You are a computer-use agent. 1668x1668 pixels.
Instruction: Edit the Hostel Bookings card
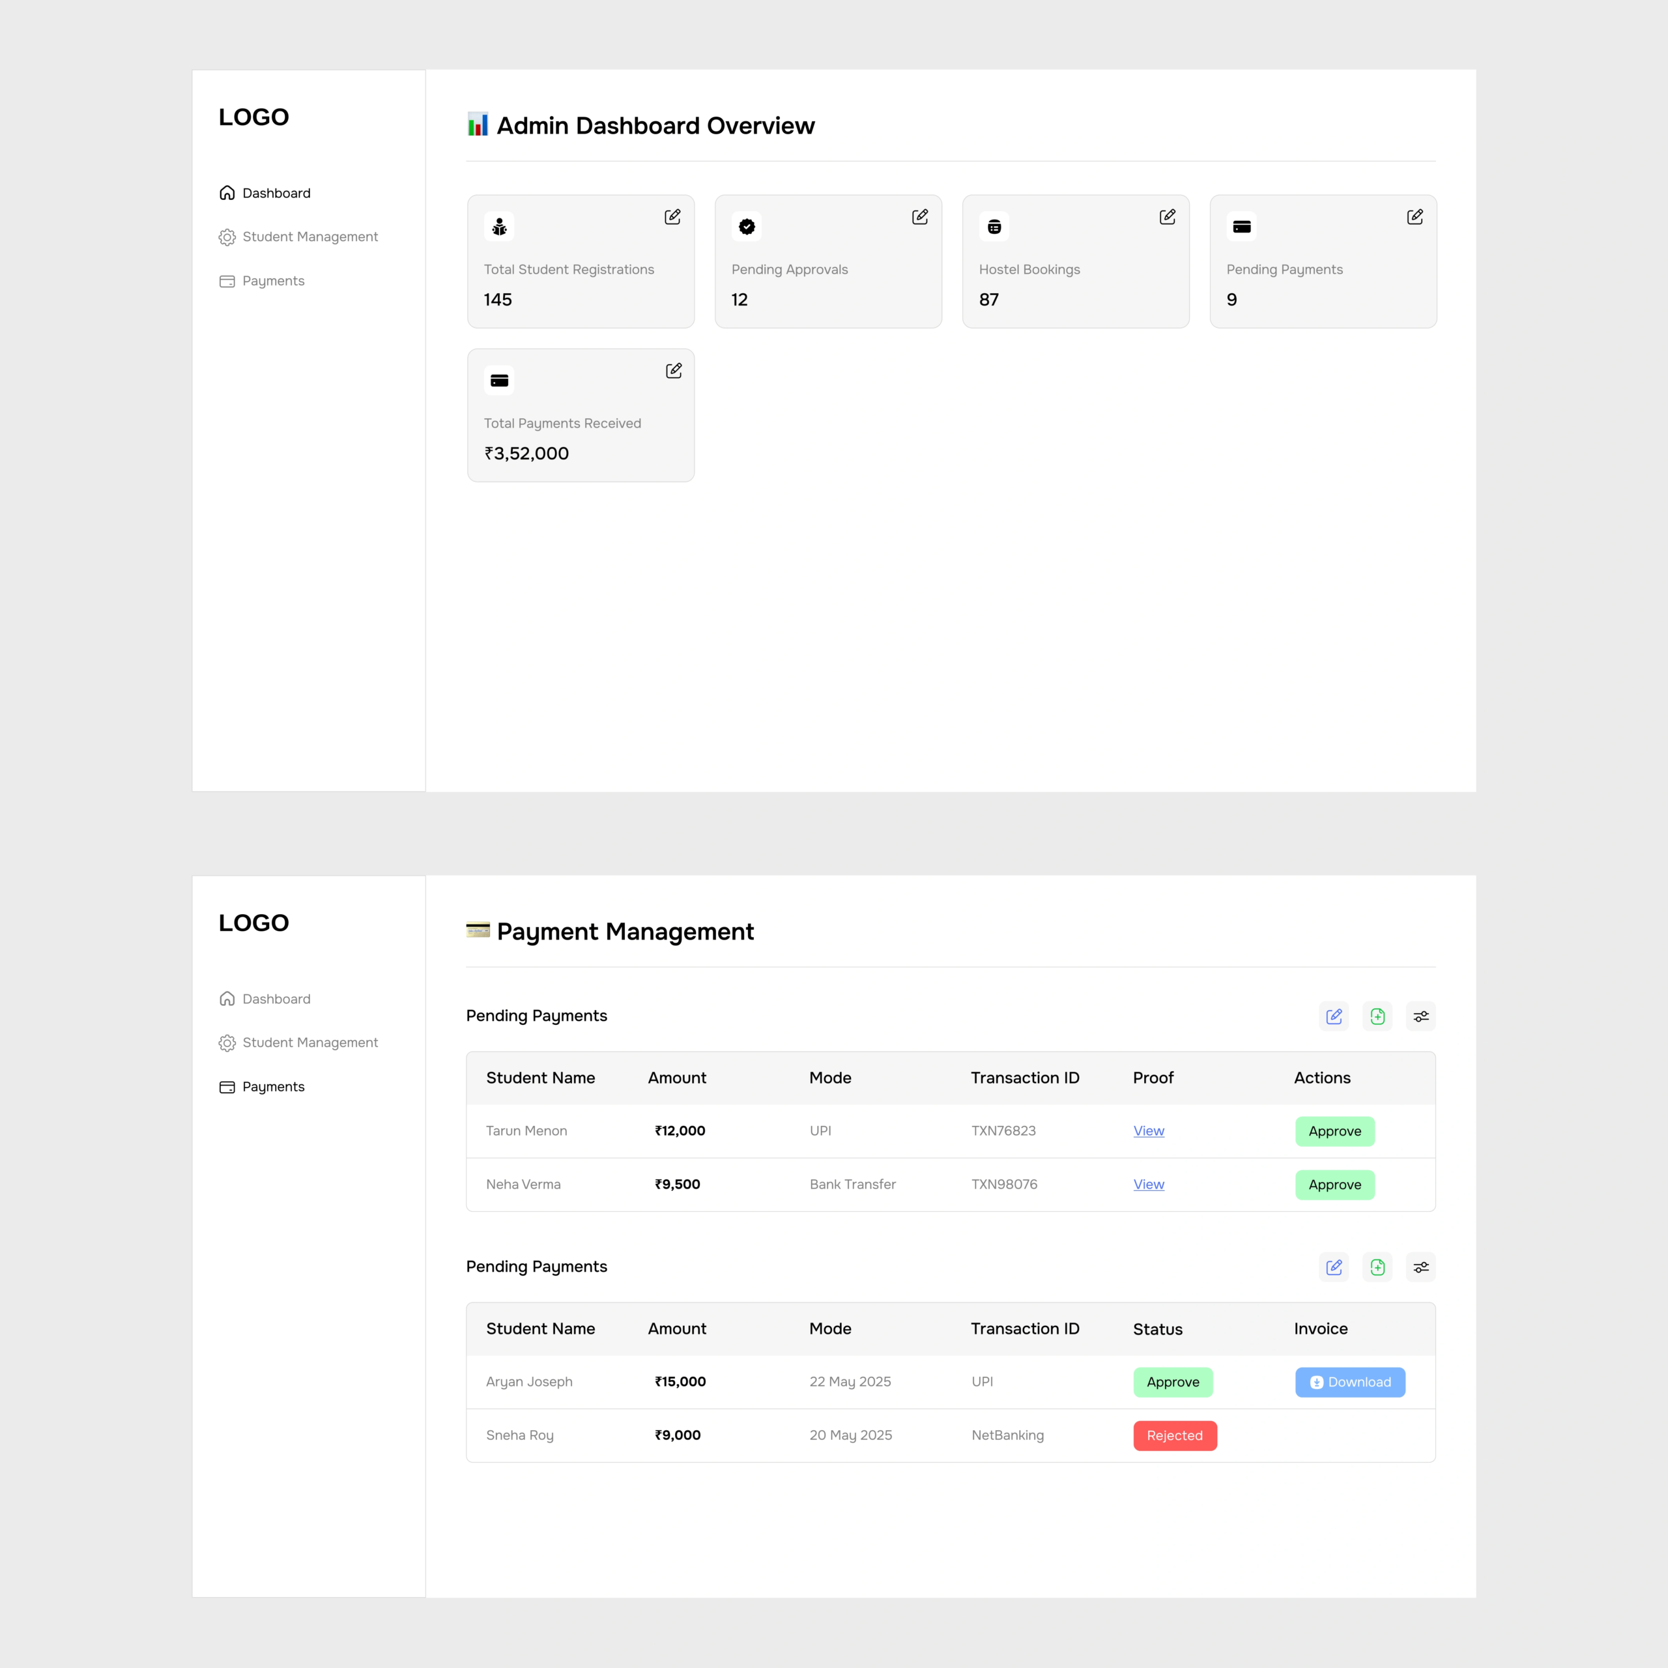coord(1167,217)
